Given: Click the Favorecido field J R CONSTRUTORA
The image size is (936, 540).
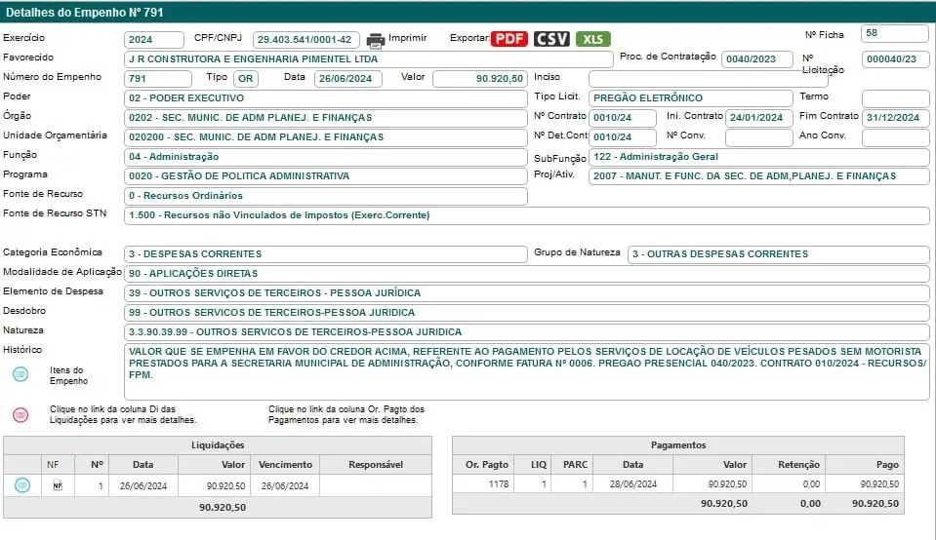Looking at the screenshot, I should click(368, 59).
